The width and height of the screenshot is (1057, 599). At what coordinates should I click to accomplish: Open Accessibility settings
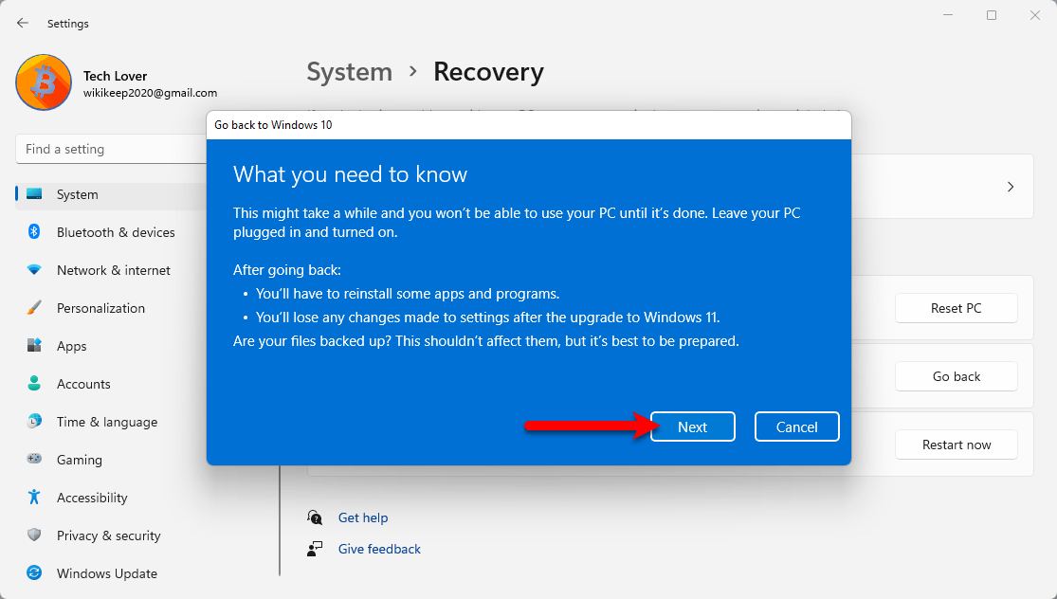point(92,498)
